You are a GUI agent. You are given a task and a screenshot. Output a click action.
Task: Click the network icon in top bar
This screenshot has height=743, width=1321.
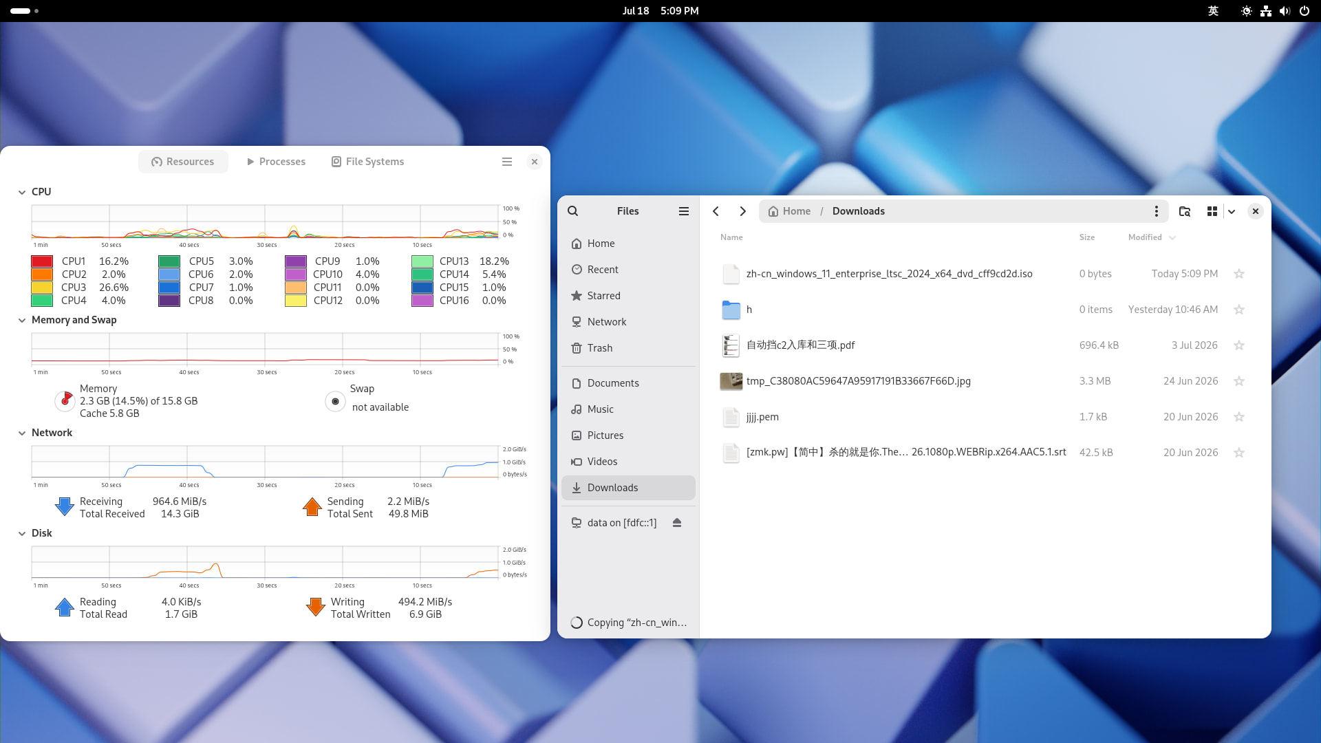coord(1266,11)
